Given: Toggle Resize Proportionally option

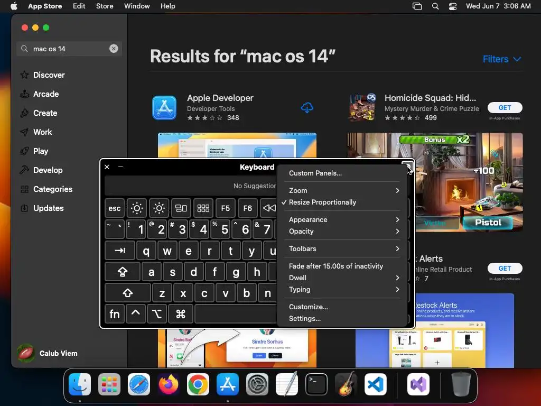Looking at the screenshot, I should pos(342,202).
